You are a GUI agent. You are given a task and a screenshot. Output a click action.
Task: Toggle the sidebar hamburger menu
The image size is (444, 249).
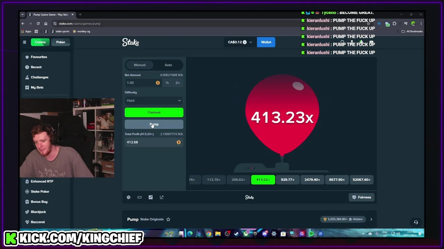[x=25, y=42]
